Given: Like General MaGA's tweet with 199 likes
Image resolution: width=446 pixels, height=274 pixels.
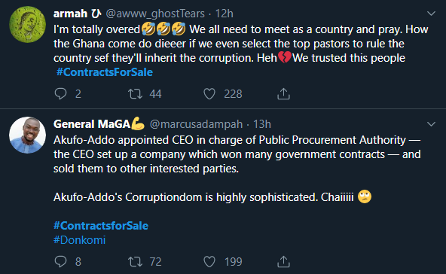Looking at the screenshot, I should click(209, 261).
